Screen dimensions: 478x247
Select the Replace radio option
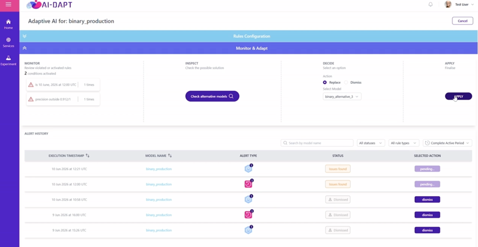click(324, 82)
